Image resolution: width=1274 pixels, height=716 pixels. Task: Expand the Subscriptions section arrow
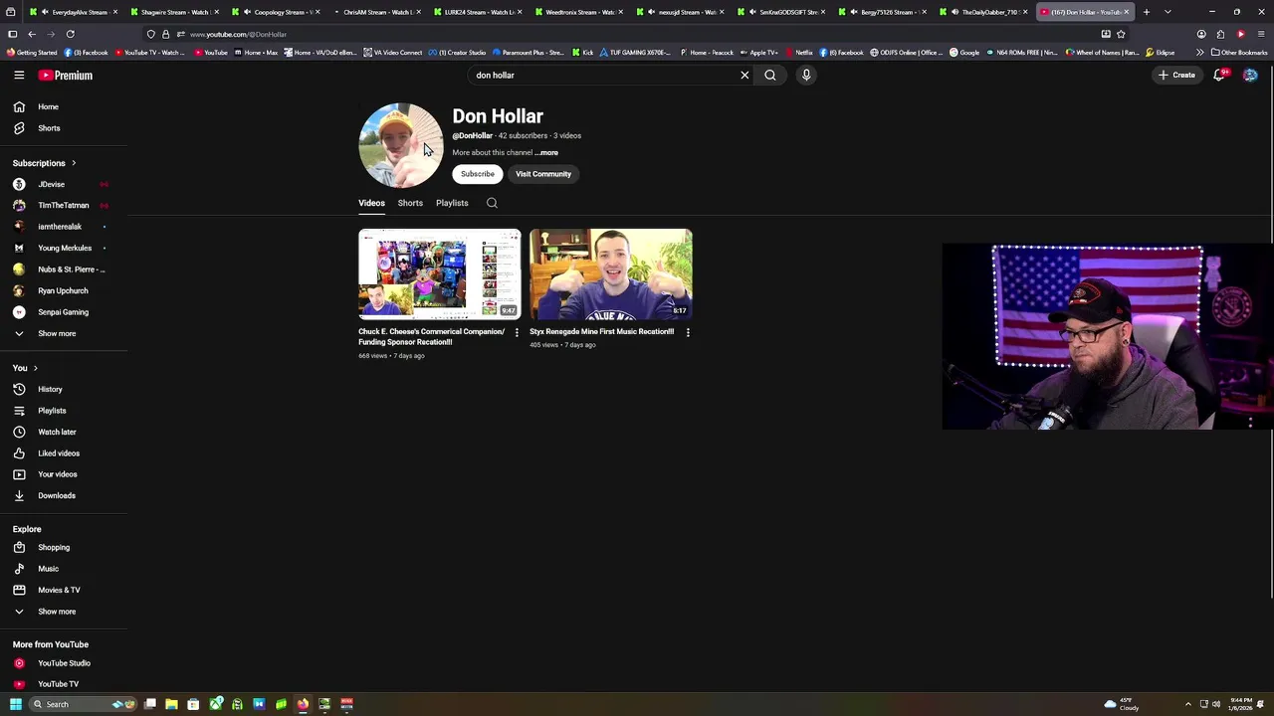pyautogui.click(x=73, y=163)
